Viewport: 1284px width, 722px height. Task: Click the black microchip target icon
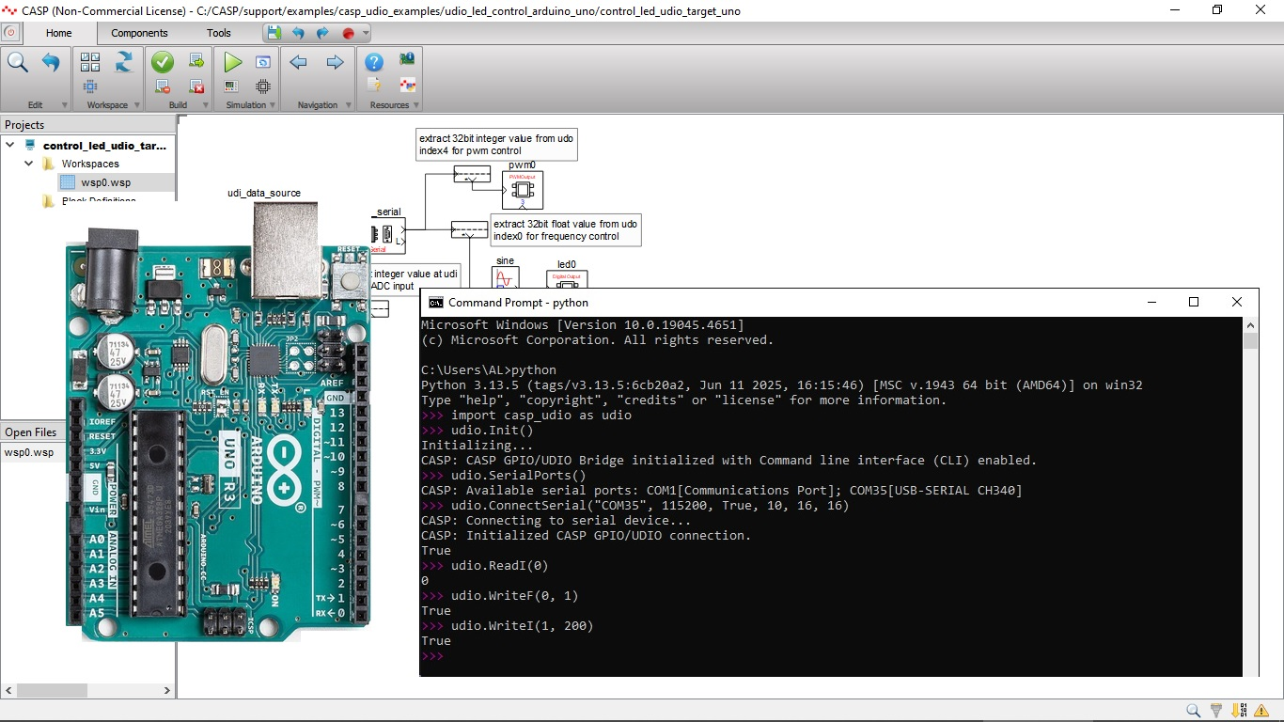[263, 86]
